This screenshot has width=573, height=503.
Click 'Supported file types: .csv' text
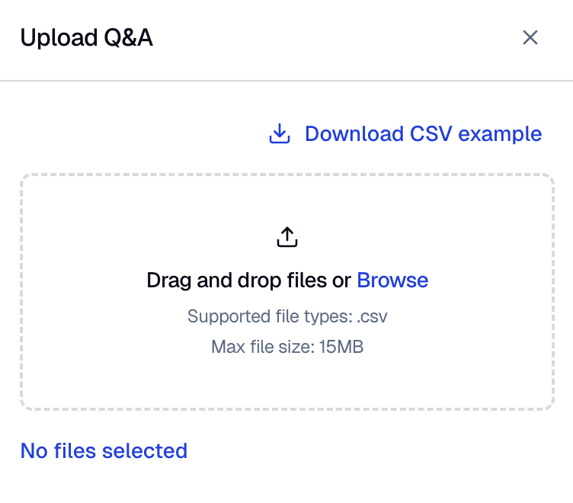pos(287,316)
